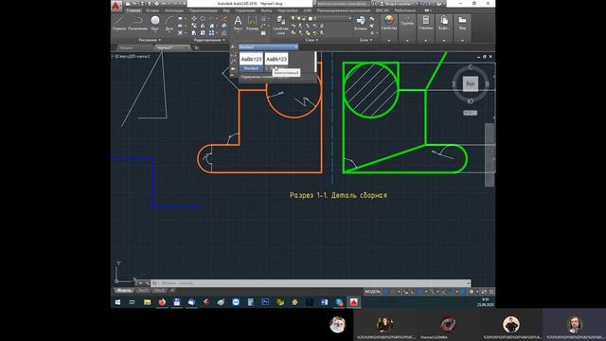Open the AutoCAD application menu logo
The height and width of the screenshot is (341, 606).
point(116,6)
